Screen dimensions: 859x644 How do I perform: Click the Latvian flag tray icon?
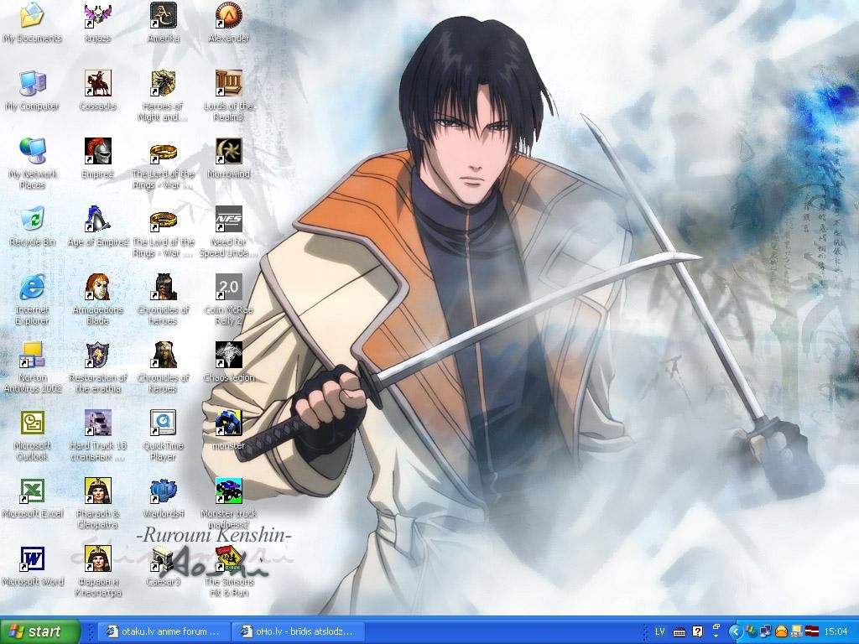(x=811, y=632)
